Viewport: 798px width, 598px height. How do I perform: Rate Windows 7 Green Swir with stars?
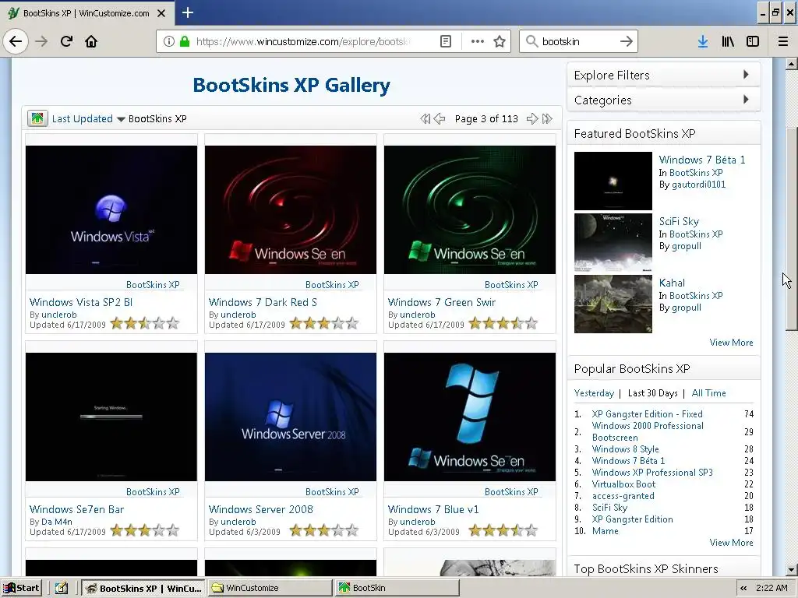503,323
